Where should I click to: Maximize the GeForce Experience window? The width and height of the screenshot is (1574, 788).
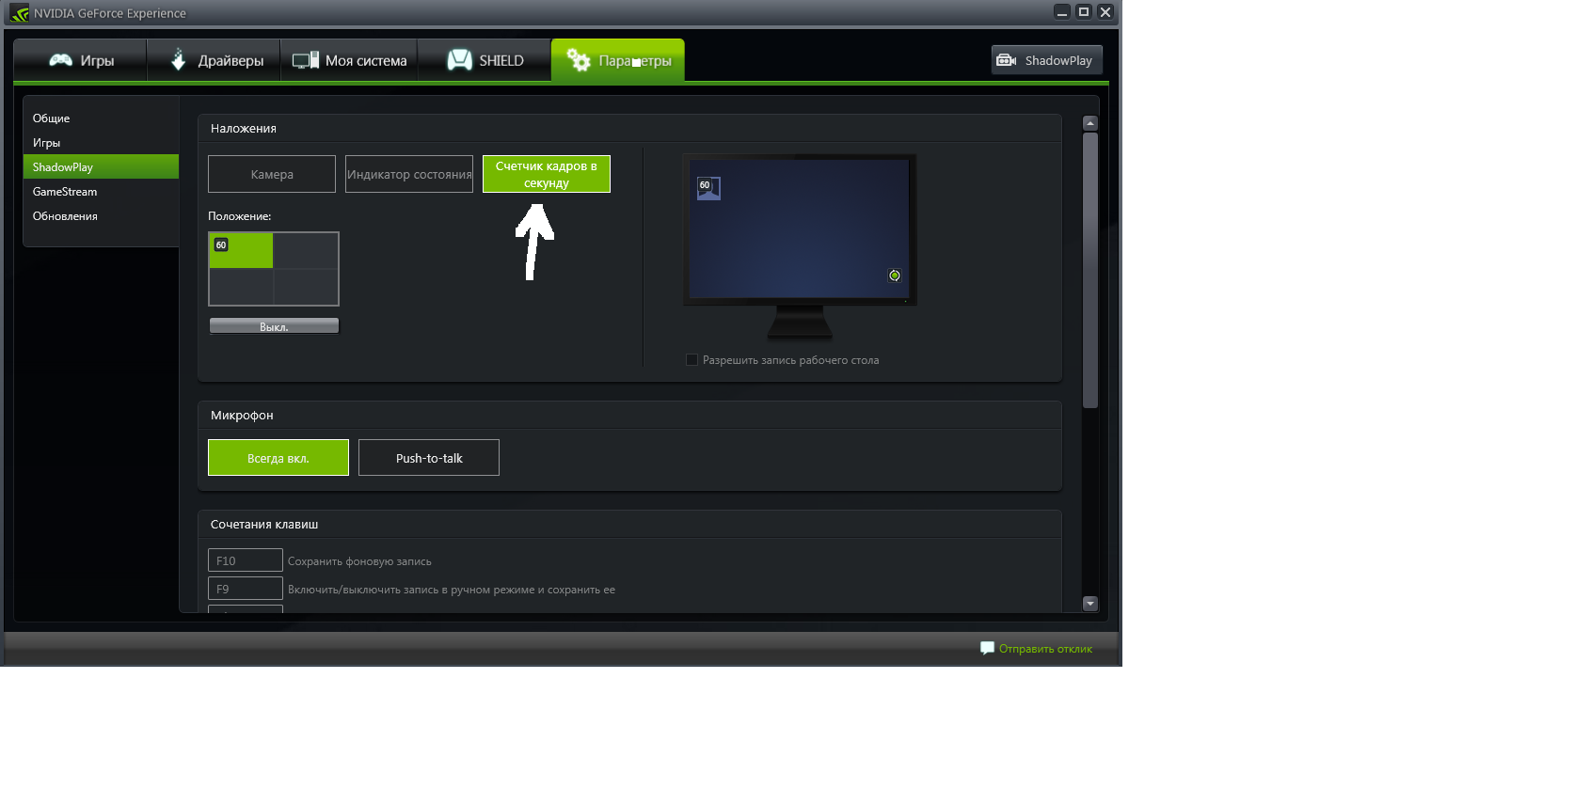(x=1084, y=12)
